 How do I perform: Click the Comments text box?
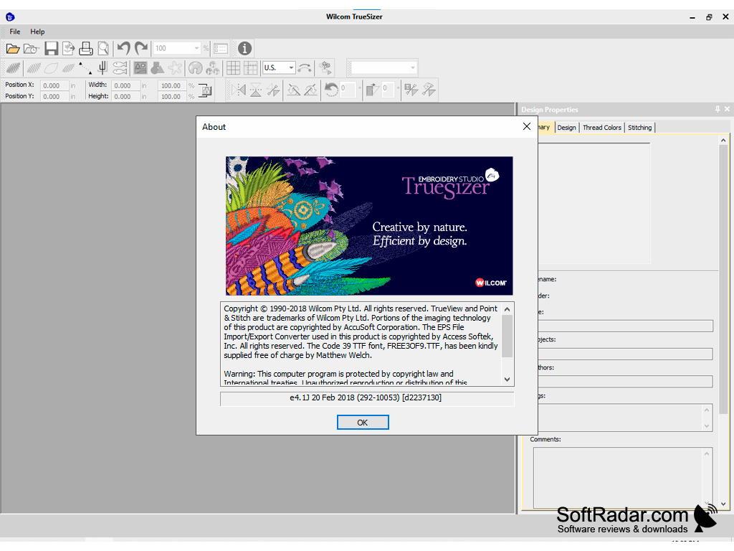[x=623, y=477]
